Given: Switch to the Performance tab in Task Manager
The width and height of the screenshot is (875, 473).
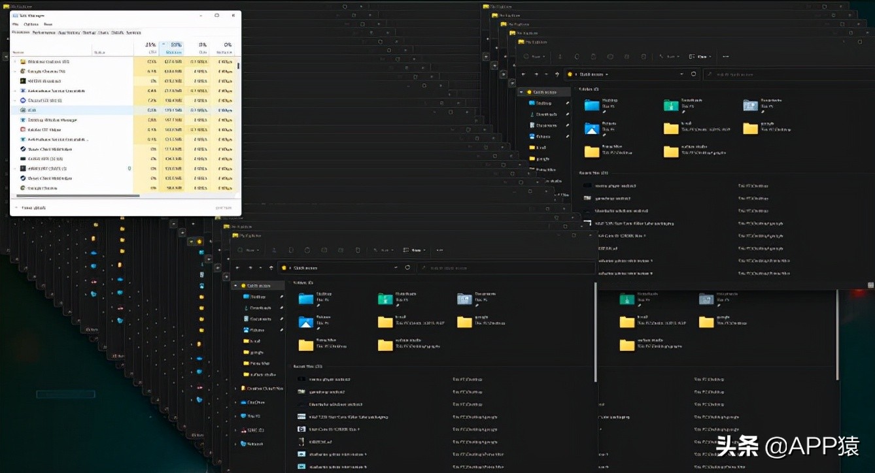Looking at the screenshot, I should point(44,32).
